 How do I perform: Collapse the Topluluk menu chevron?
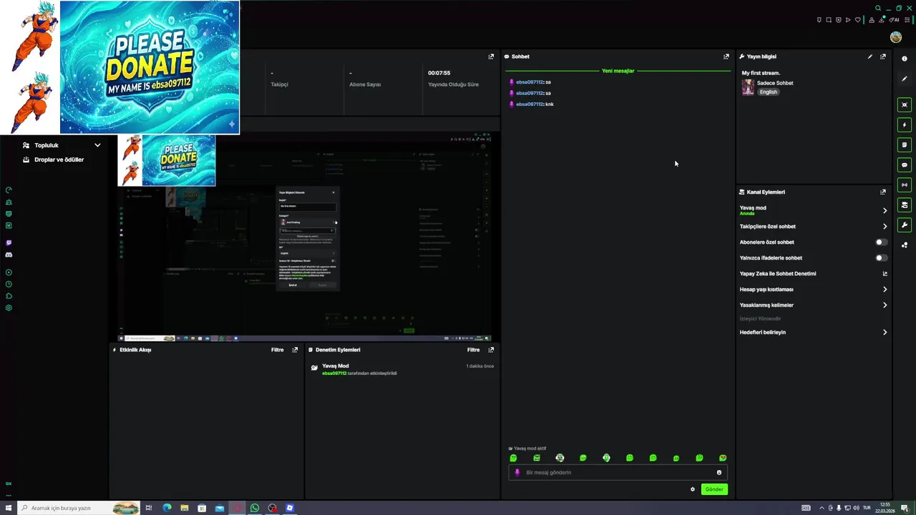pos(97,145)
